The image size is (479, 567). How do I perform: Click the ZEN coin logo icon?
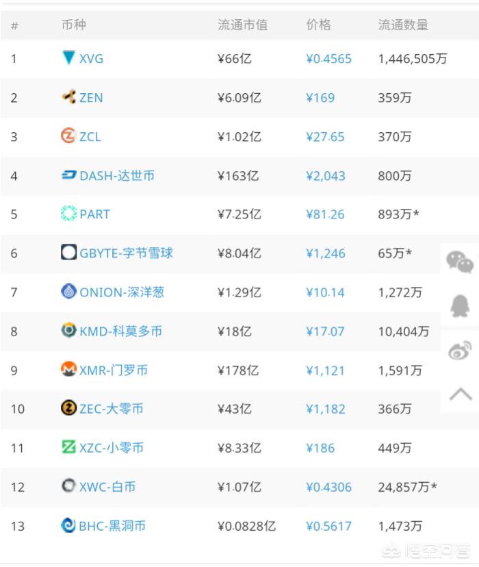pos(68,97)
